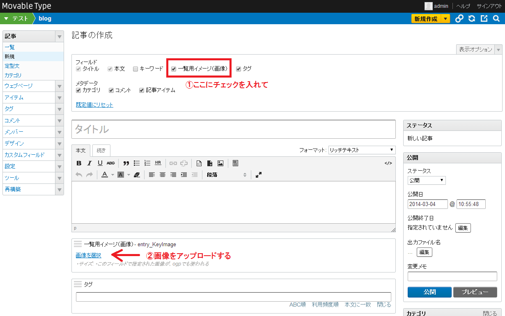Insert a horizontal rule (HR)

[x=158, y=163]
